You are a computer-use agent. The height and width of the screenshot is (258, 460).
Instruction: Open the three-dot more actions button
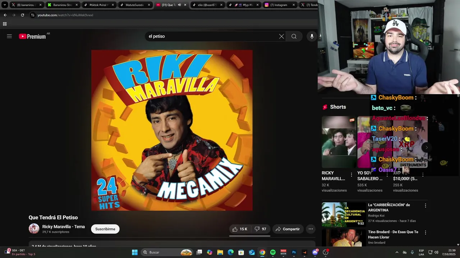[310, 229]
